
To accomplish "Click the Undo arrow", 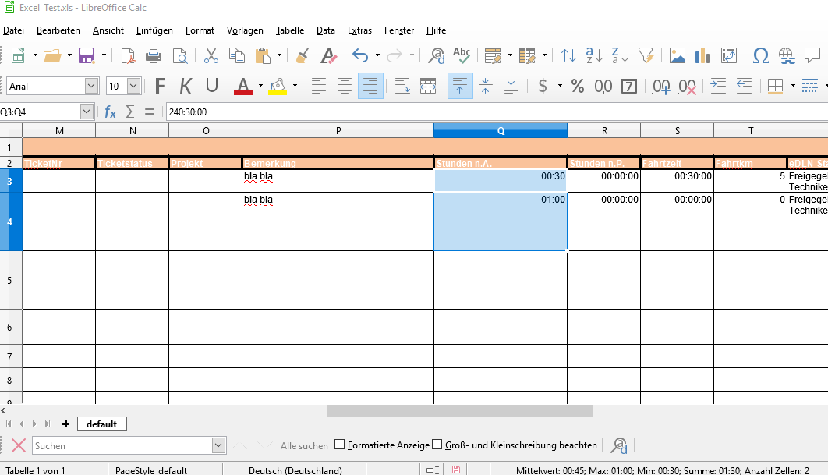I will 360,55.
